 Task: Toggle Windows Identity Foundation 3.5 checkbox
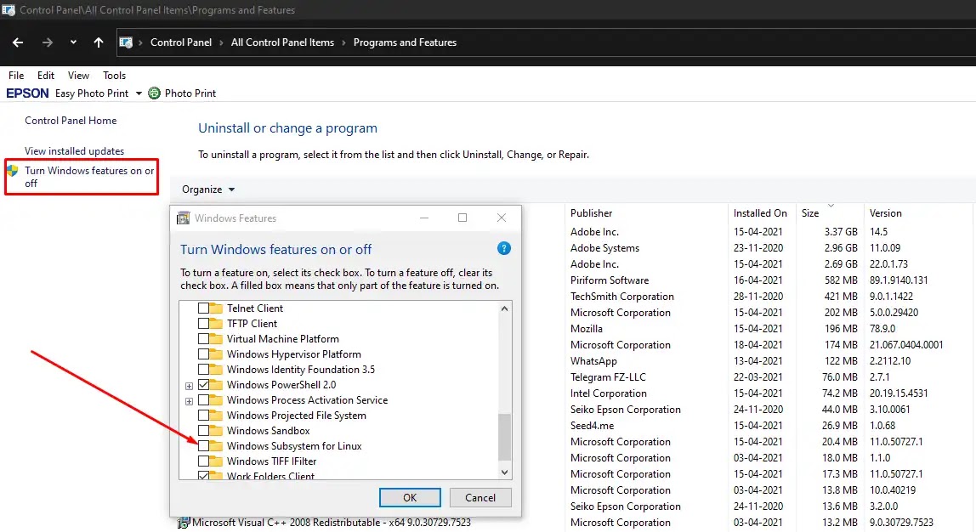point(203,370)
